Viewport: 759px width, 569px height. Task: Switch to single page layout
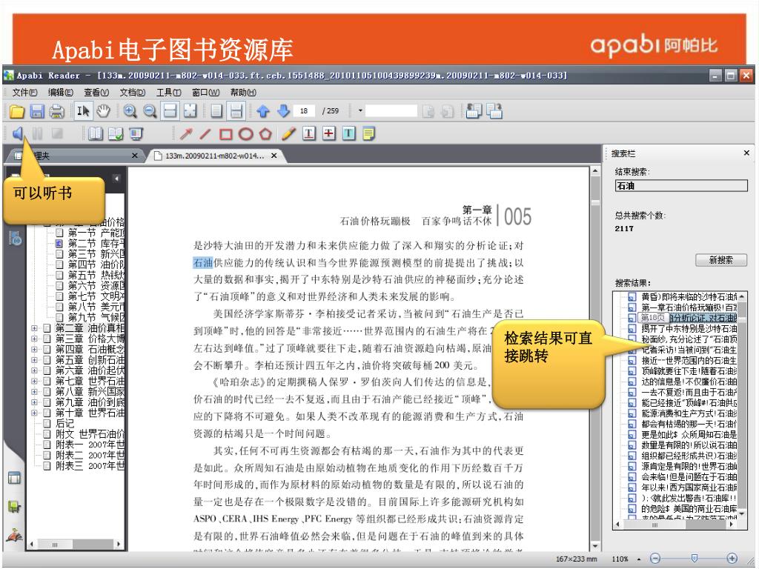pyautogui.click(x=217, y=111)
